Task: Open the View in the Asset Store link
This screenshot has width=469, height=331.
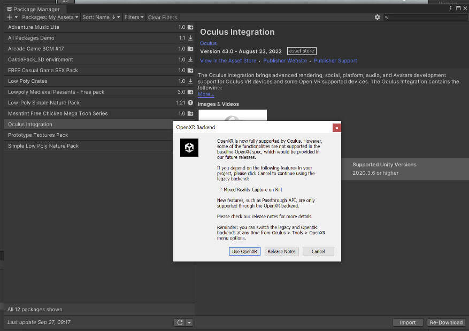Action: pos(228,61)
